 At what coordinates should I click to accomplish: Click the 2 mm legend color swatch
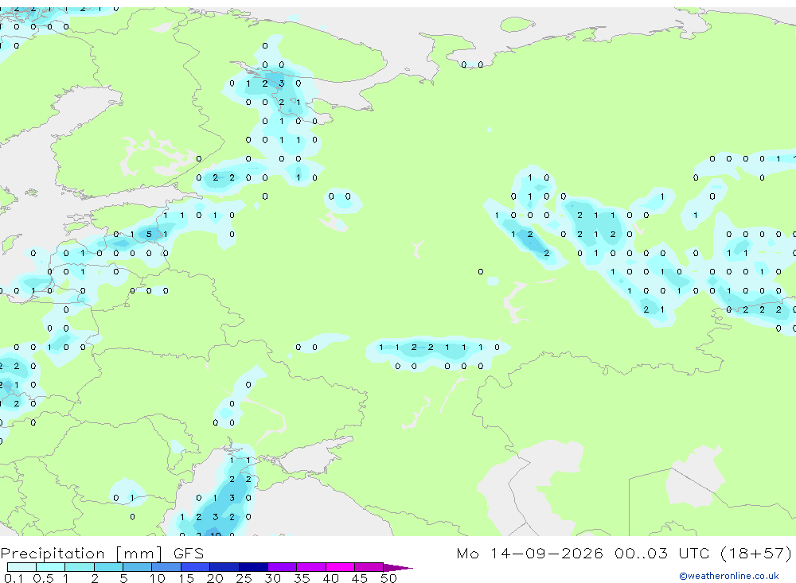[x=108, y=567]
